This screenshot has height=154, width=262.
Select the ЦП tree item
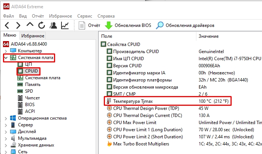click(x=28, y=64)
